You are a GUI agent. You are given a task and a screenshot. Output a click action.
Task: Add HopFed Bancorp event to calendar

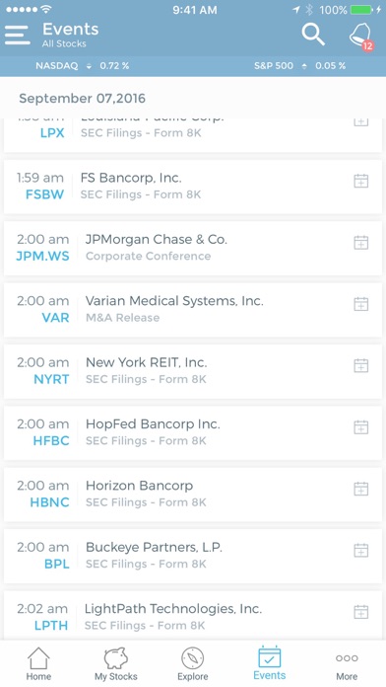pos(360,426)
